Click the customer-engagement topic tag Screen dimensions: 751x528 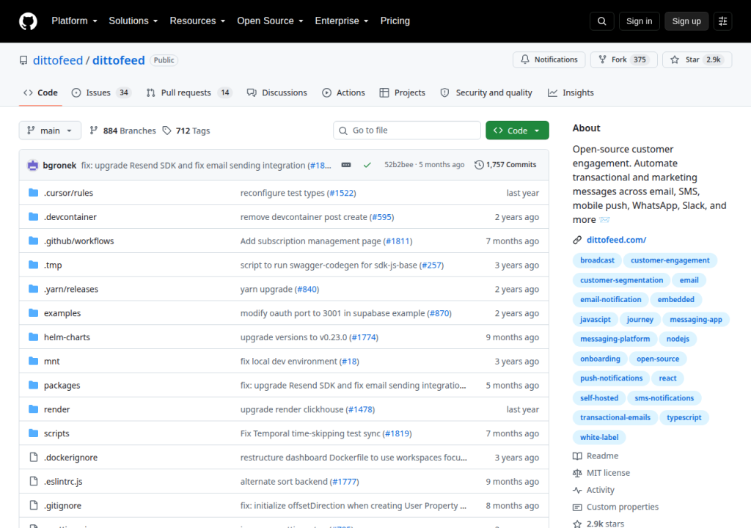pos(670,260)
